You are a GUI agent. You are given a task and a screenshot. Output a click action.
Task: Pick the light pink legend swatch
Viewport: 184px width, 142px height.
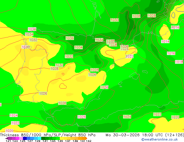[x=21, y=138]
